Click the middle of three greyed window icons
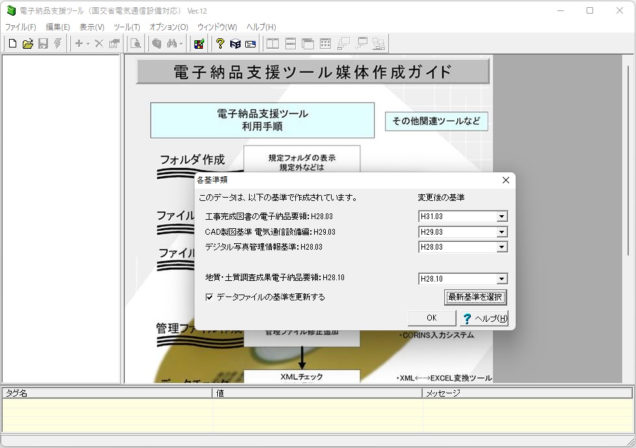The width and height of the screenshot is (636, 448). [361, 44]
